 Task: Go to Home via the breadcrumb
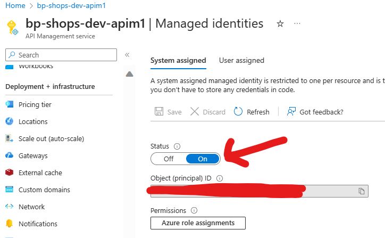(15, 5)
